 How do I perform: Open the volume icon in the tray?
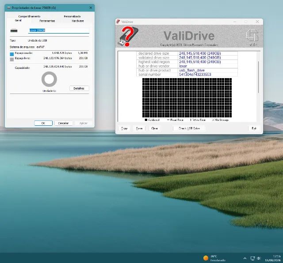259,259
